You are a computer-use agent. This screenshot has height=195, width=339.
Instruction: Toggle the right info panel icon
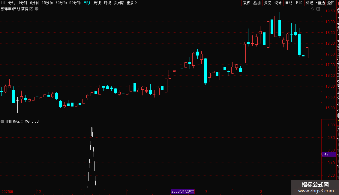point(318,9)
